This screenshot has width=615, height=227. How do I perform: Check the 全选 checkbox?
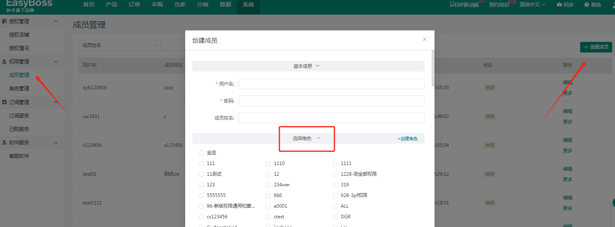pyautogui.click(x=202, y=153)
